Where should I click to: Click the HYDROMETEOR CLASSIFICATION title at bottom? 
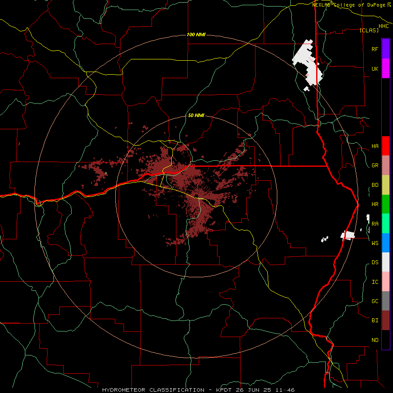tap(153, 390)
